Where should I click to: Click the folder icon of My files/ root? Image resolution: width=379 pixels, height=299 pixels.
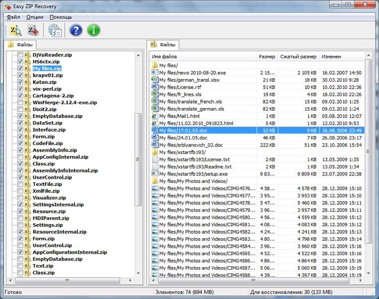point(155,65)
